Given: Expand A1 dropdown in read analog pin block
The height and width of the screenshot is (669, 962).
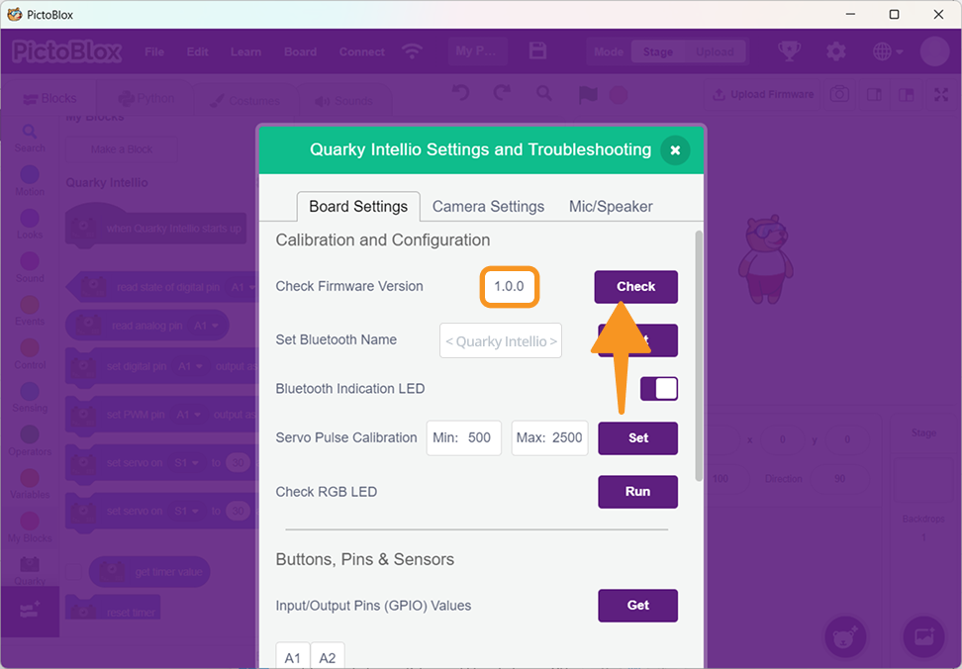Looking at the screenshot, I should [205, 325].
